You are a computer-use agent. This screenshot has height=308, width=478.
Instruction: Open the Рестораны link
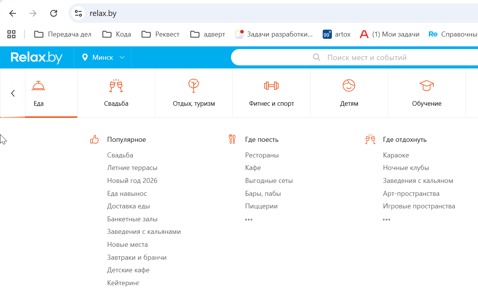(262, 155)
